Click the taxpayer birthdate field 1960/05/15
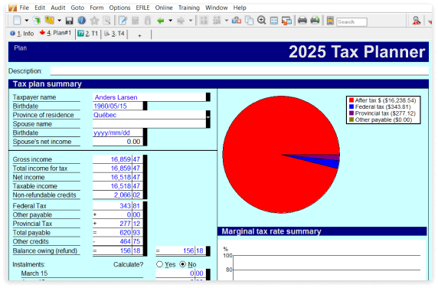 pos(118,106)
